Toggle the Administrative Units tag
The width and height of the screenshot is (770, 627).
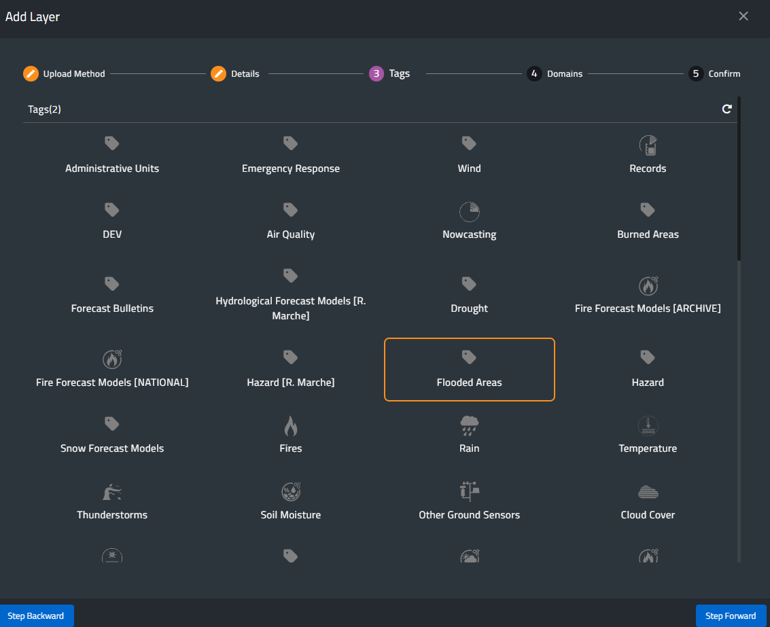pyautogui.click(x=112, y=156)
